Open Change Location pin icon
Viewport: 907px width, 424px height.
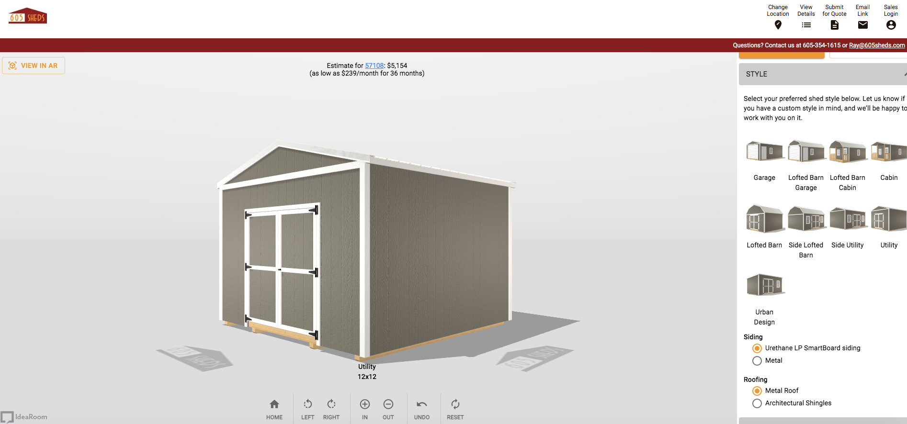pyautogui.click(x=778, y=25)
